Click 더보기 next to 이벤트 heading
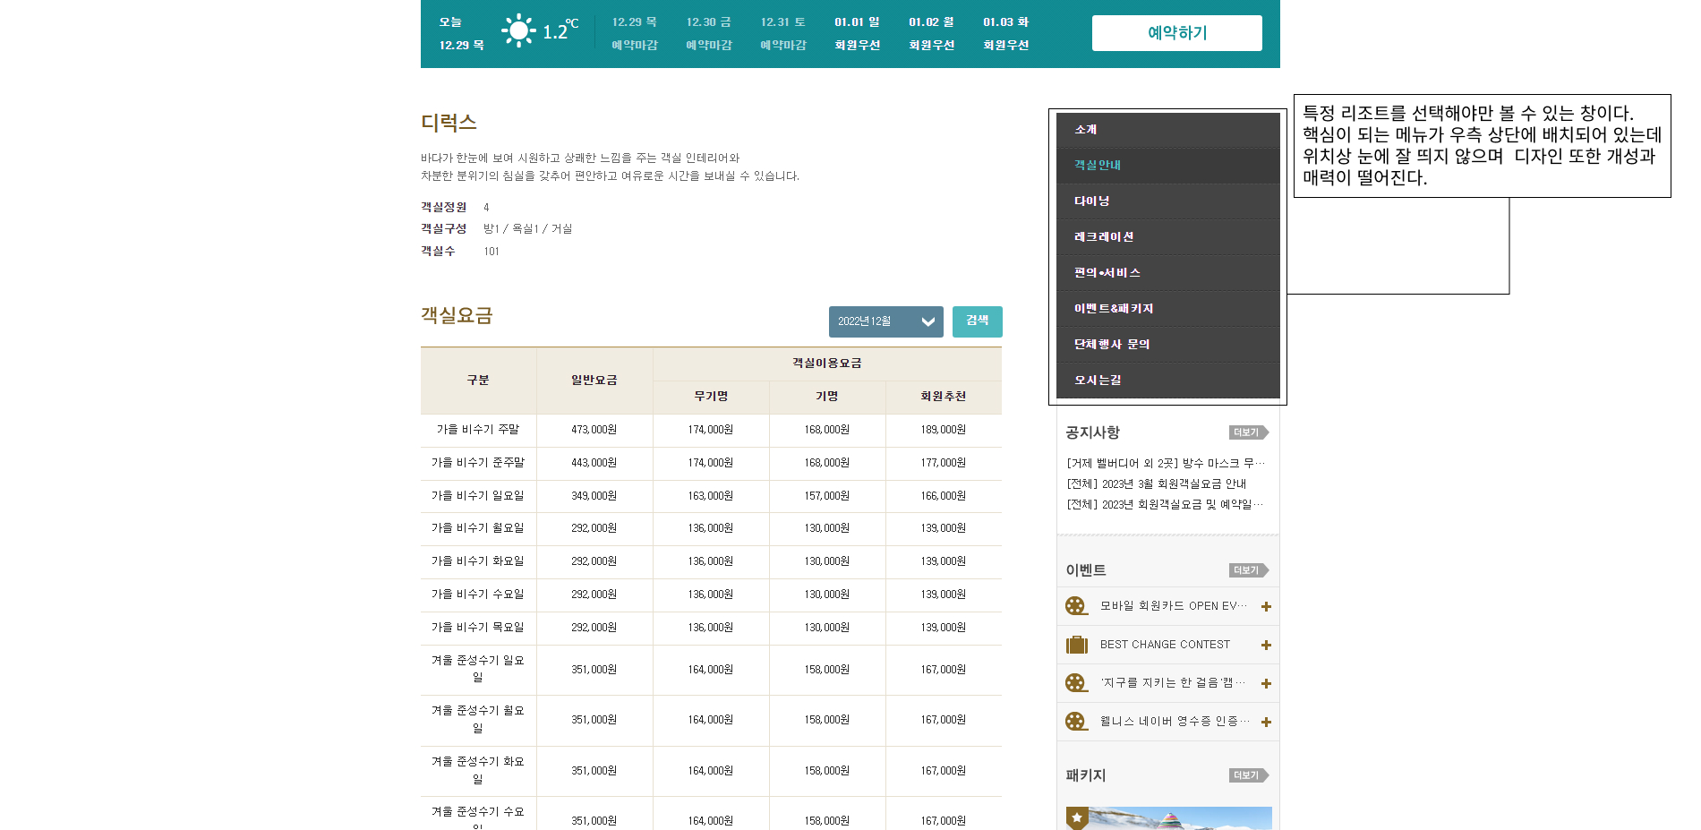Image resolution: width=1701 pixels, height=830 pixels. tap(1248, 569)
